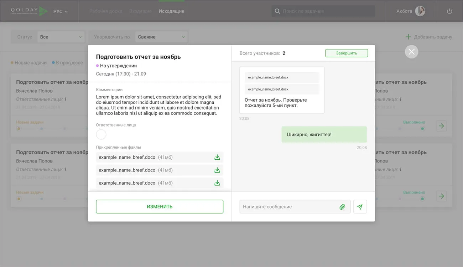Open the РУС language dropdown
Screen dimensions: 463x267
point(60,11)
